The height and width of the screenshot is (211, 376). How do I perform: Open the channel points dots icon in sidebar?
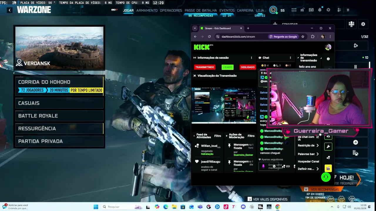pyautogui.click(x=328, y=157)
